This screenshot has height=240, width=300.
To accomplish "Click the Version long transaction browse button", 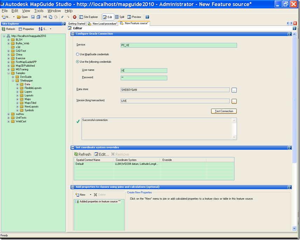I will [234, 101].
